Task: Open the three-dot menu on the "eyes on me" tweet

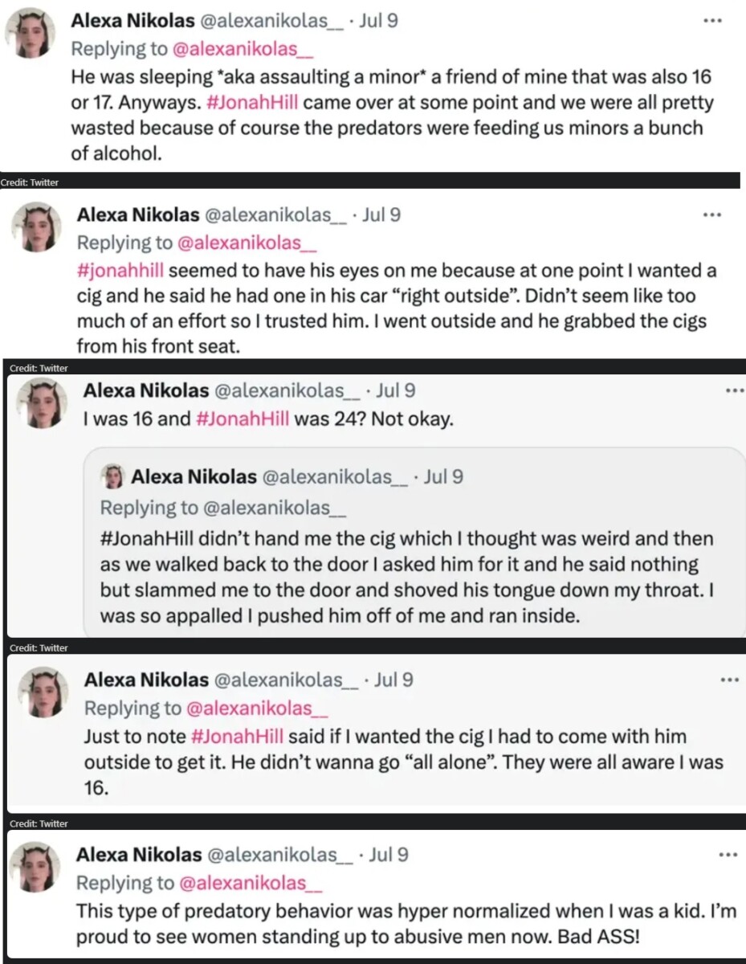Action: coord(711,215)
